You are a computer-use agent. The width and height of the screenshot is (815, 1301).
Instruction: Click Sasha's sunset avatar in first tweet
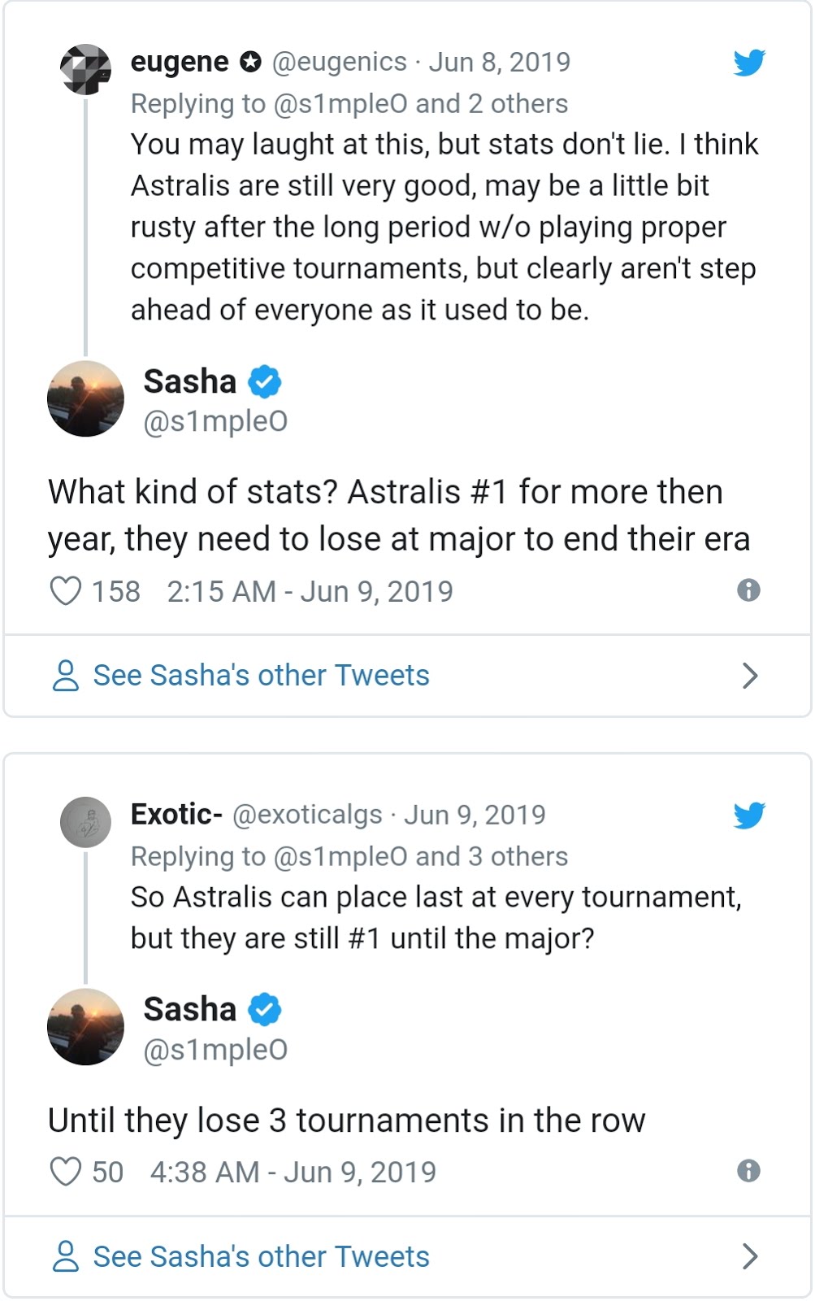point(86,398)
